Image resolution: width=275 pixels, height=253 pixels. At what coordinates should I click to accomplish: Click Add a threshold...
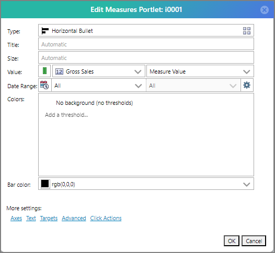point(66,115)
